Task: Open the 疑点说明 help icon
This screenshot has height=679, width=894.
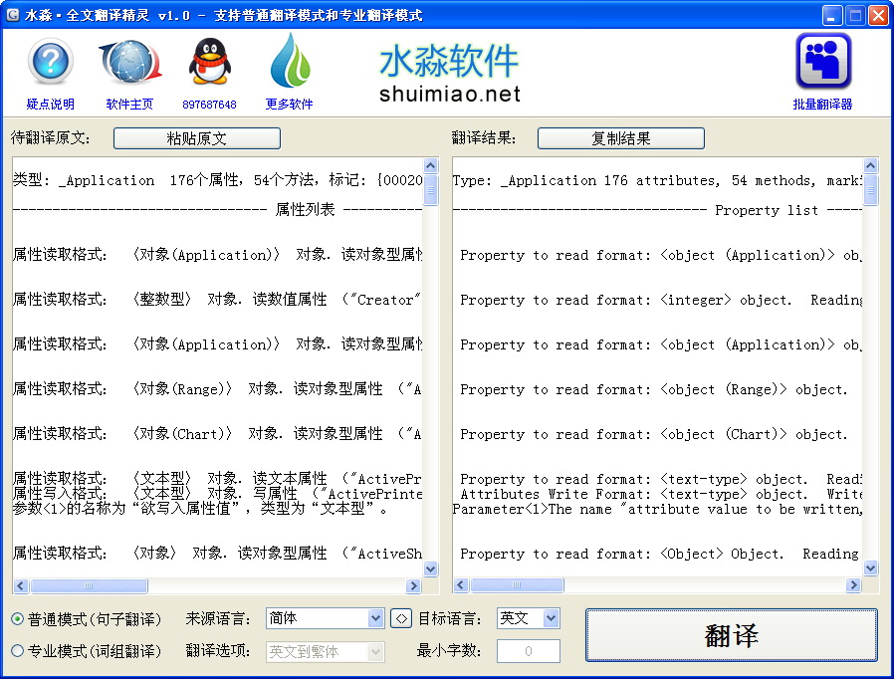Action: 50,63
